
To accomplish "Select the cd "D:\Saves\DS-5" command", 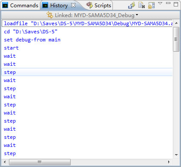I will (x=31, y=32).
